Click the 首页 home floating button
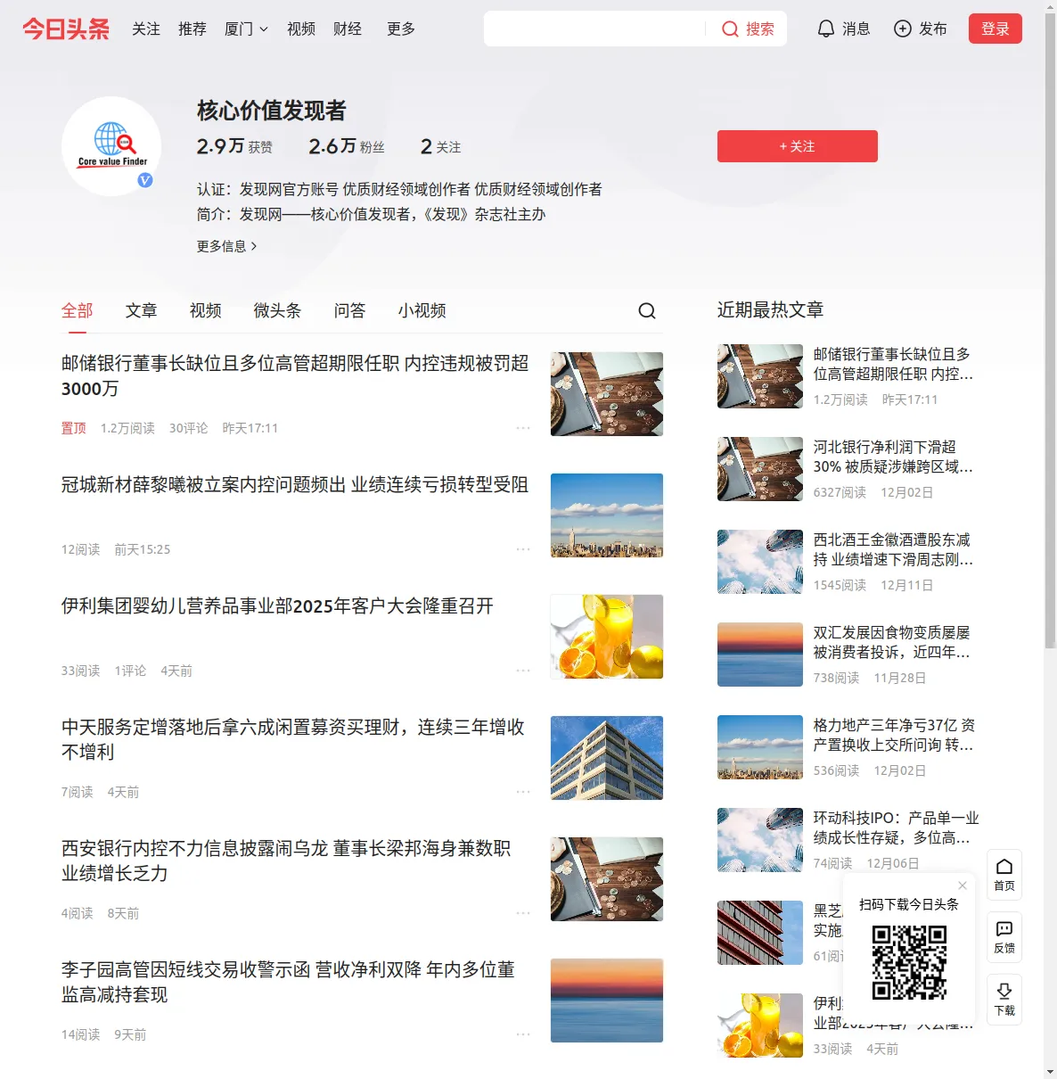 (x=1004, y=875)
